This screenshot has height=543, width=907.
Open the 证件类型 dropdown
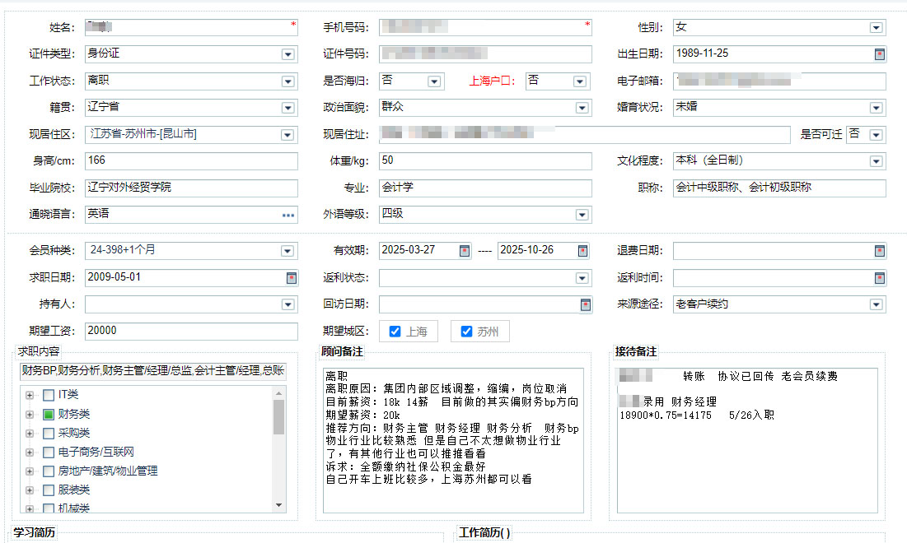(288, 54)
